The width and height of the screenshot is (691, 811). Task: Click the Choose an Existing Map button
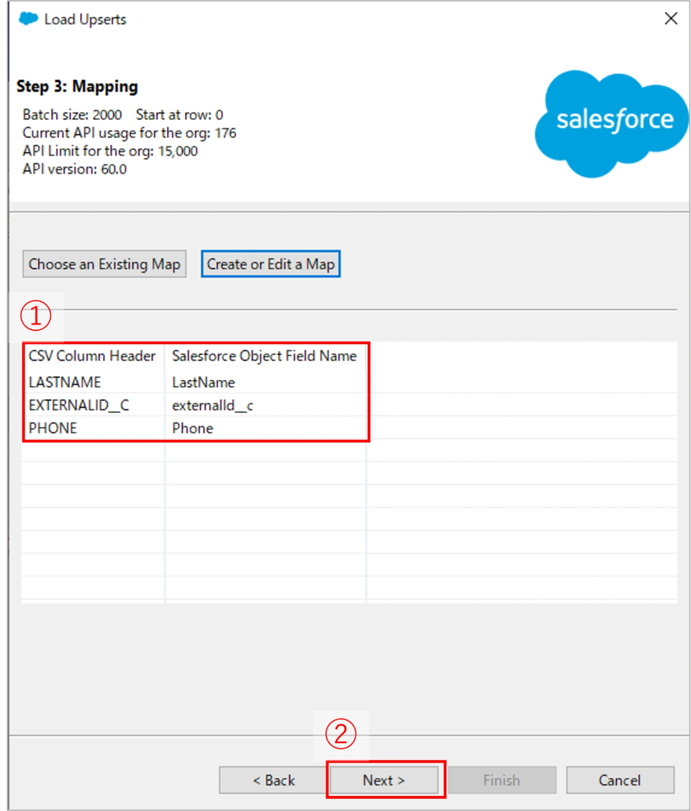(104, 264)
